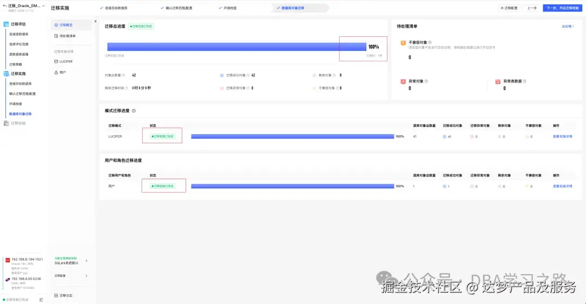Click the status badge in LUCIFER row

click(x=163, y=136)
